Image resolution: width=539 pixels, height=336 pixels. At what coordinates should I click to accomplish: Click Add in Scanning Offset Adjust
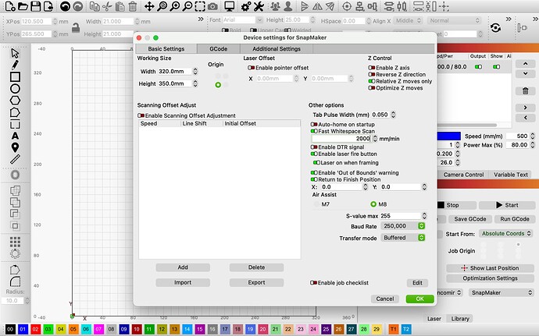(183, 267)
